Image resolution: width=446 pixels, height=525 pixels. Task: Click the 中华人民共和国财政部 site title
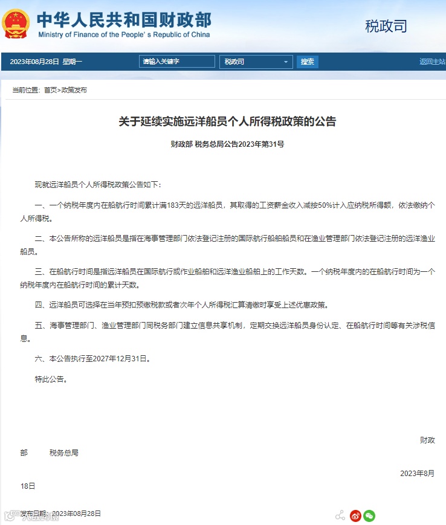(124, 20)
